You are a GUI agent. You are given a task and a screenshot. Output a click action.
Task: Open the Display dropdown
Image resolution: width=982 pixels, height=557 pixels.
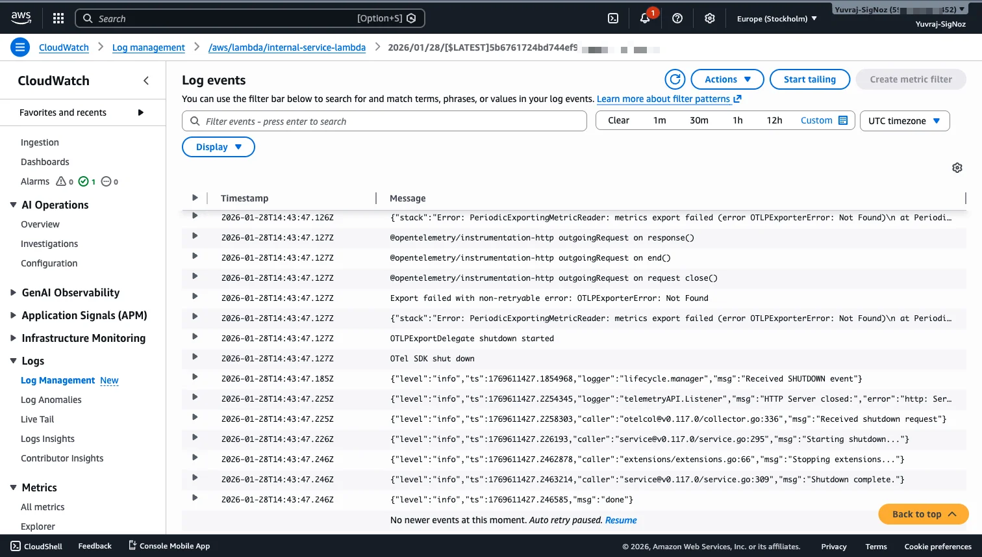pyautogui.click(x=218, y=146)
